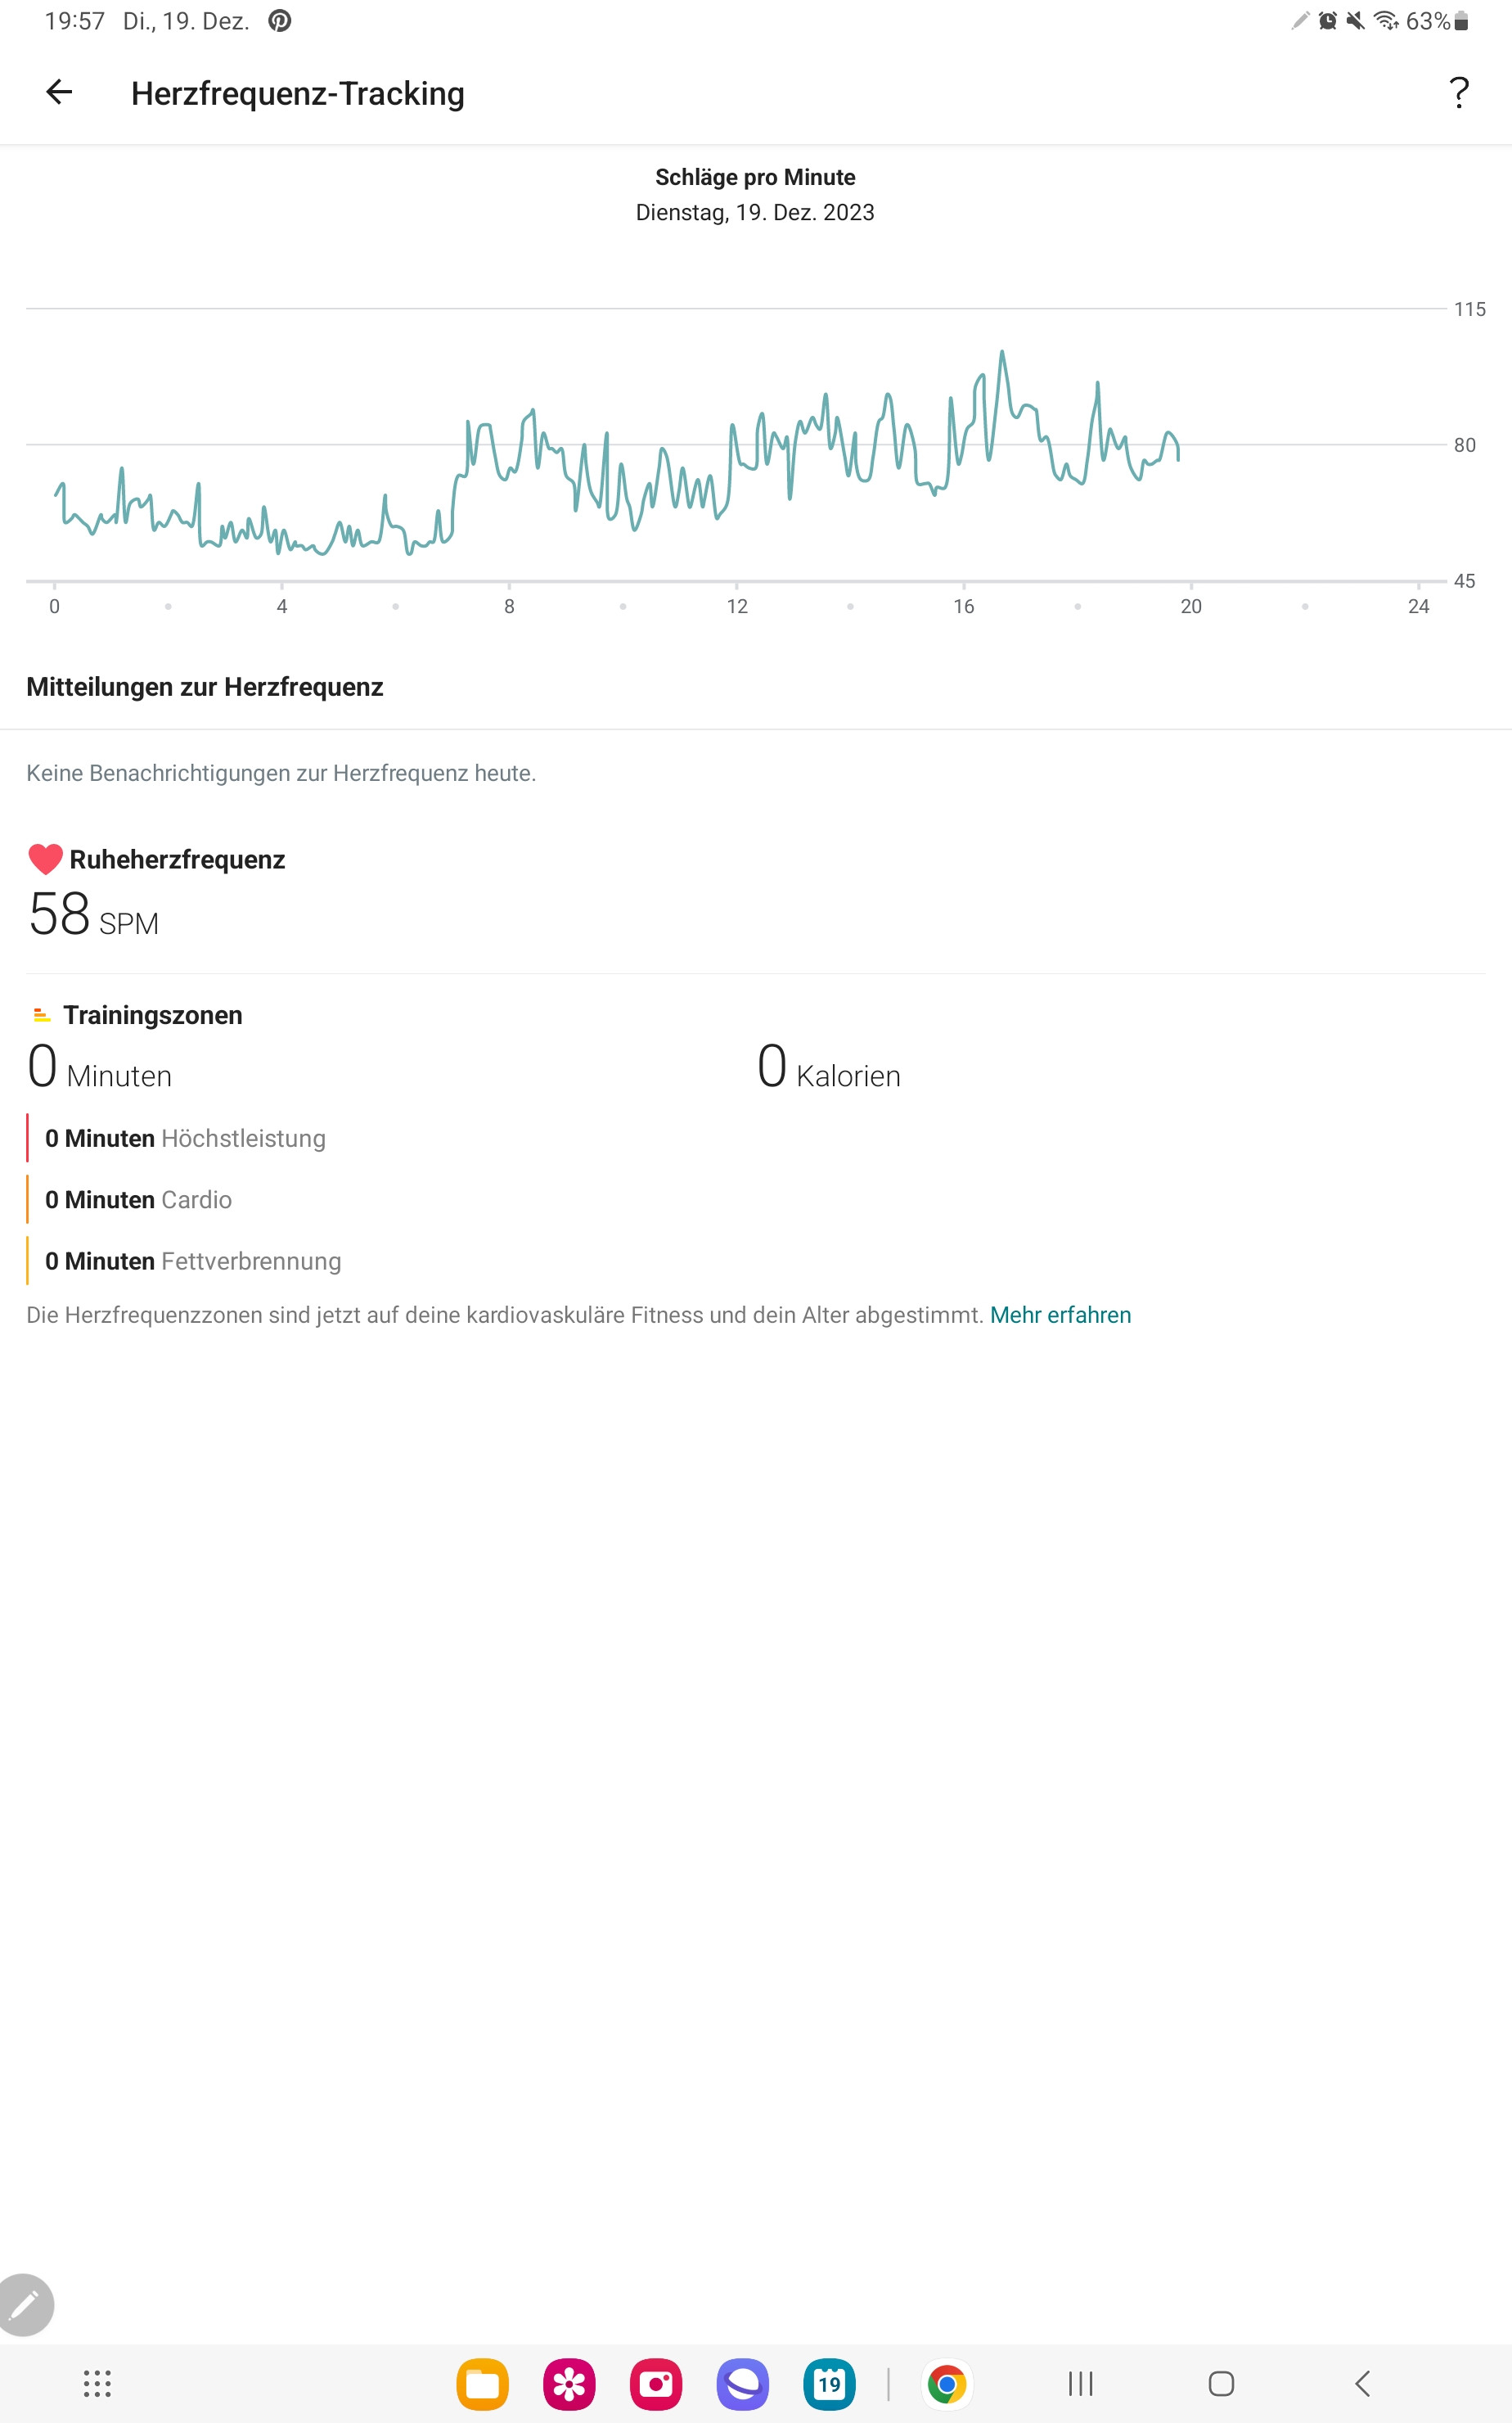Tap the Pinterest notification icon in status bar

[280, 21]
